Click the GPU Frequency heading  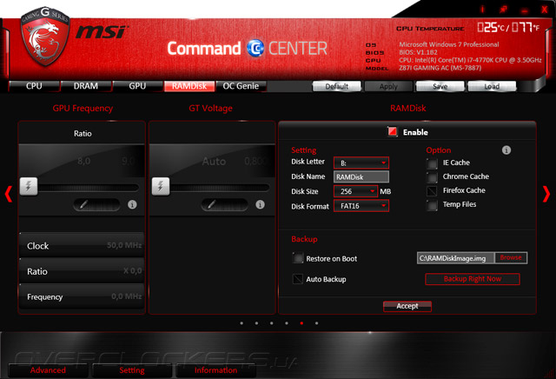click(83, 109)
